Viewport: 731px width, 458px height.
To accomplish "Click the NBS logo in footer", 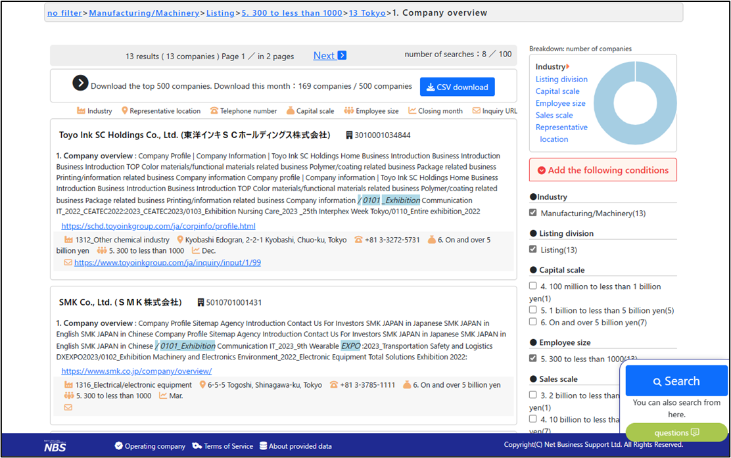I will tap(55, 446).
